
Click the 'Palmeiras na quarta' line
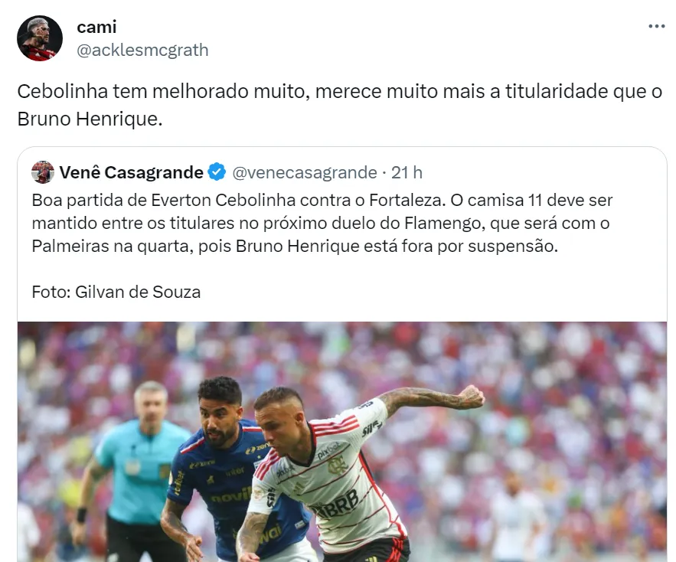(295, 247)
